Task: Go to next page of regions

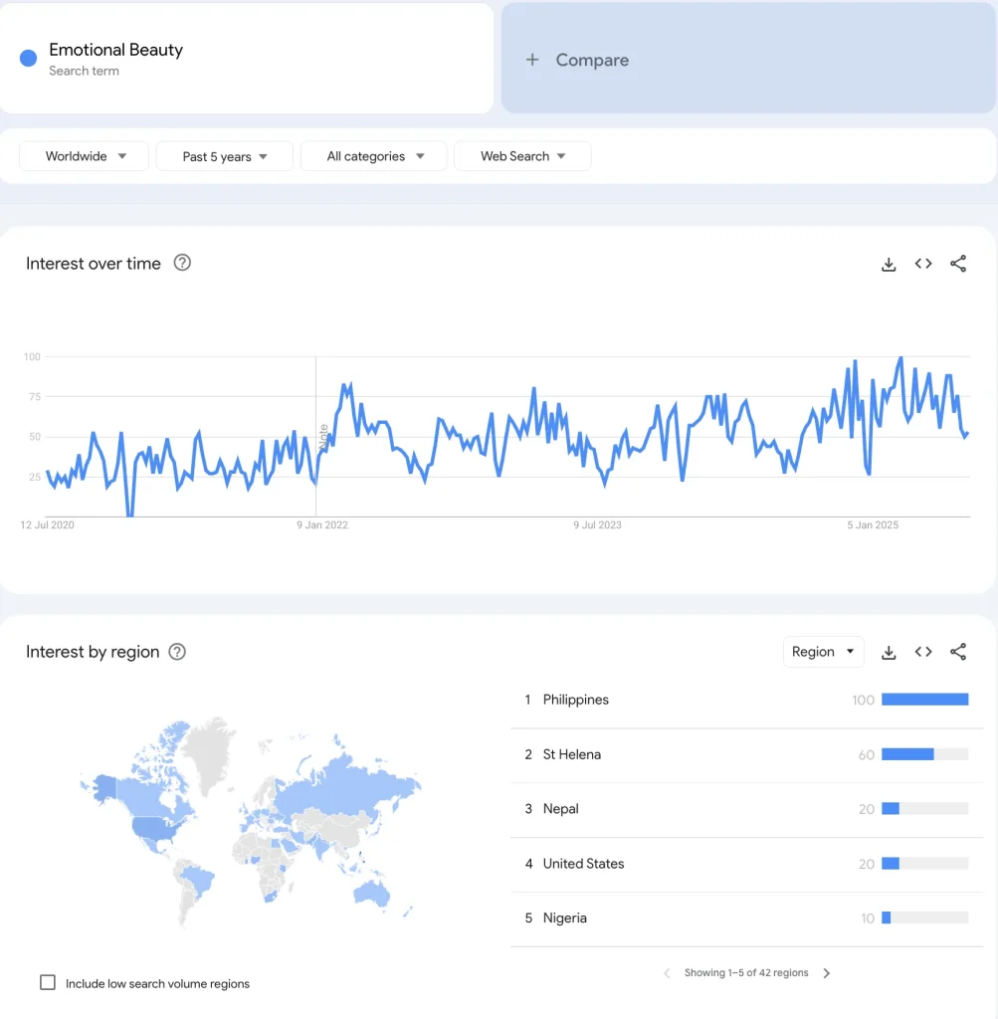Action: [x=827, y=973]
